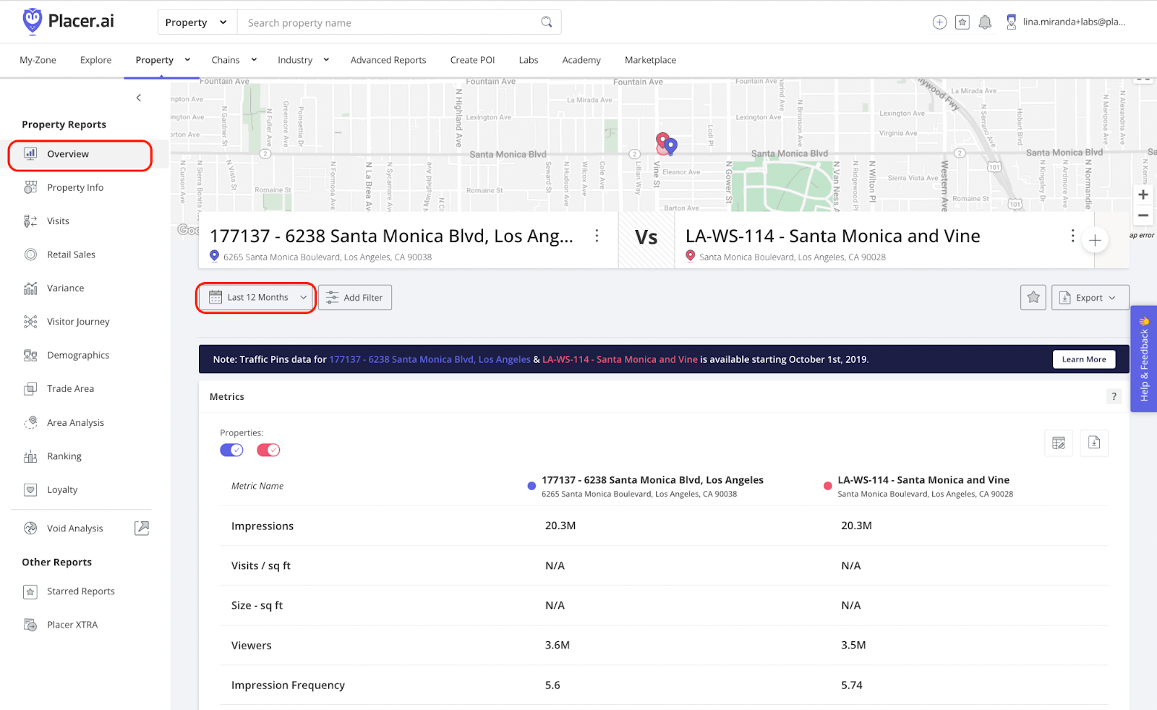Follow the 177137 link in the note
Screen dimensions: 1157x710
click(430, 359)
